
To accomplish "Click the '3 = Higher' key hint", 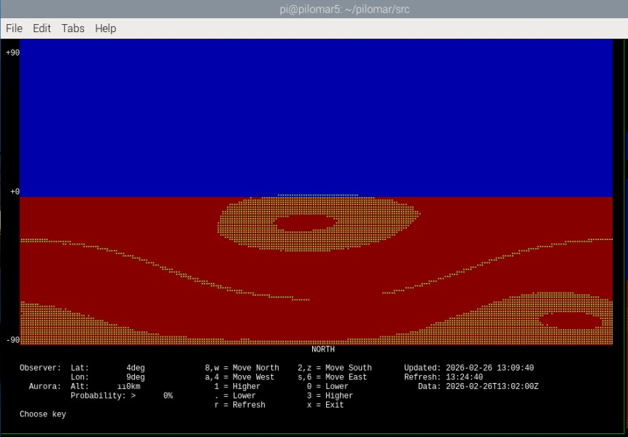I will point(330,395).
